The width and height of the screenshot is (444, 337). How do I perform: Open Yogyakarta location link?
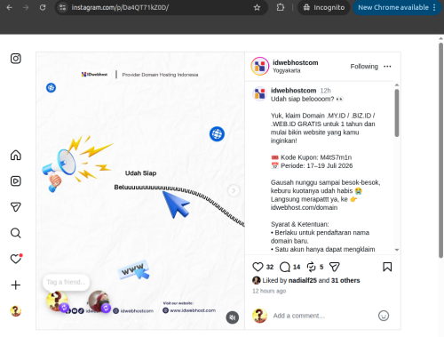coord(287,70)
